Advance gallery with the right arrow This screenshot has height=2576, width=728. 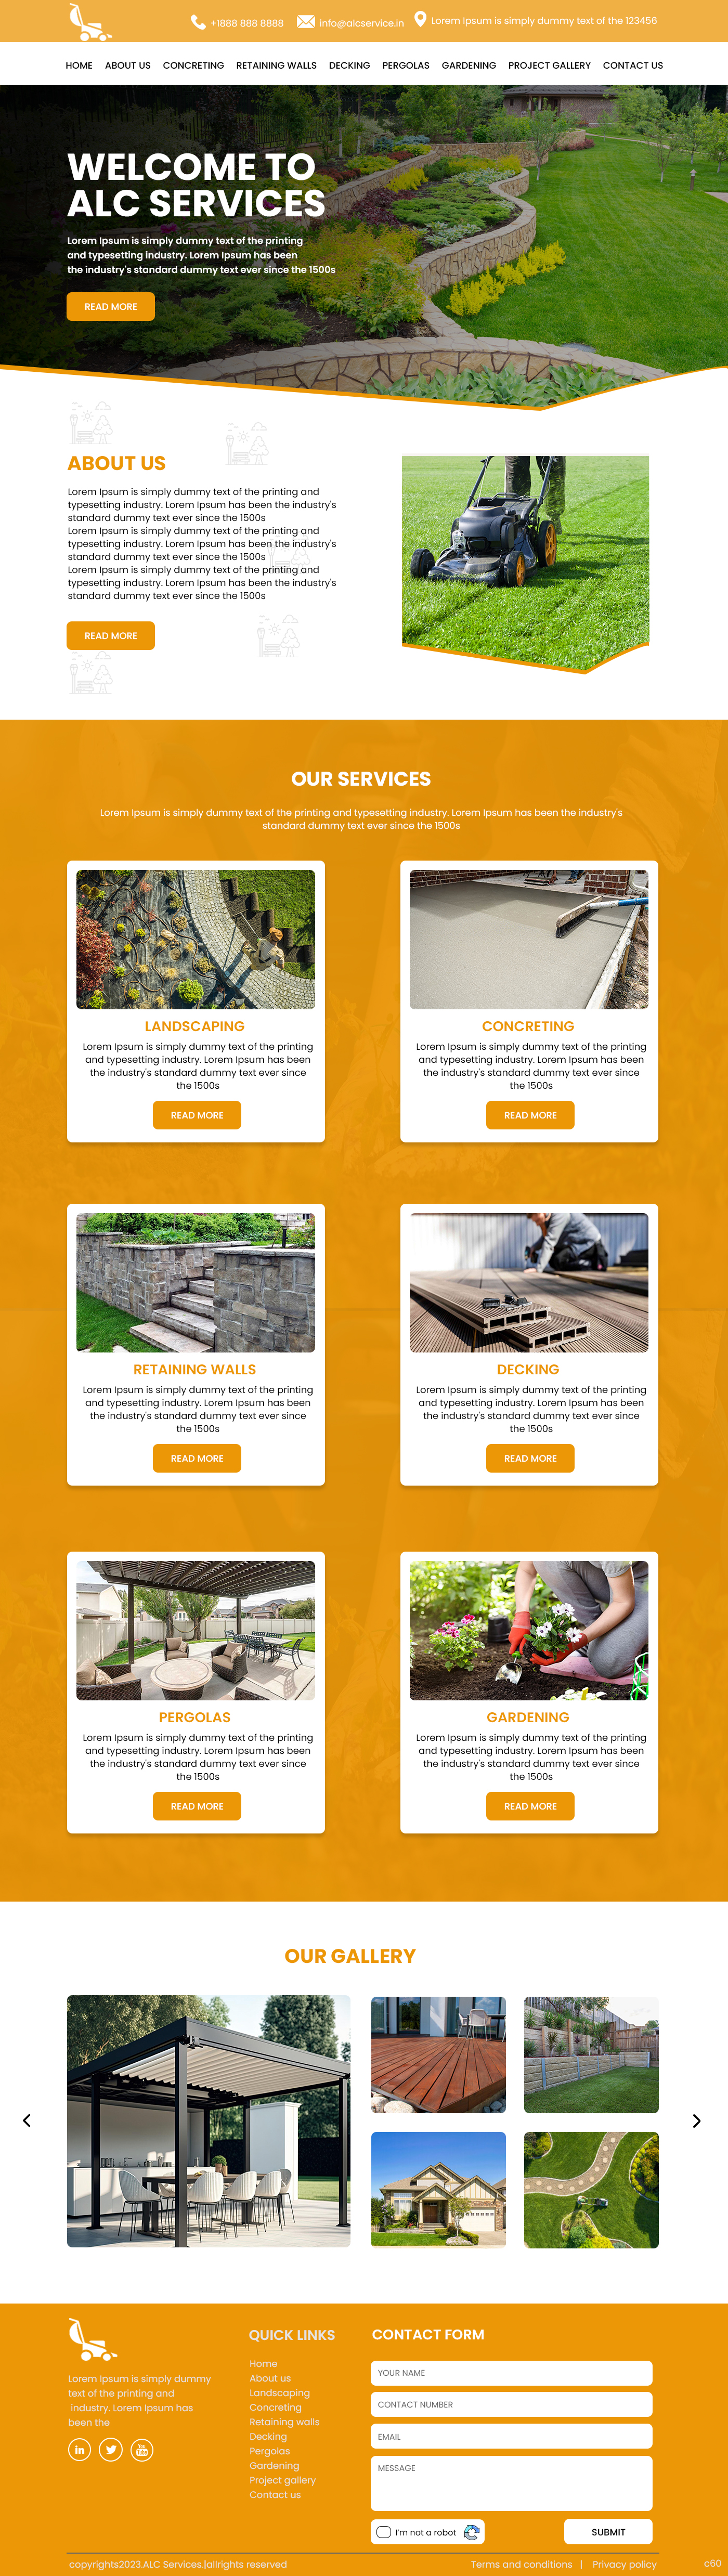[x=696, y=2120]
